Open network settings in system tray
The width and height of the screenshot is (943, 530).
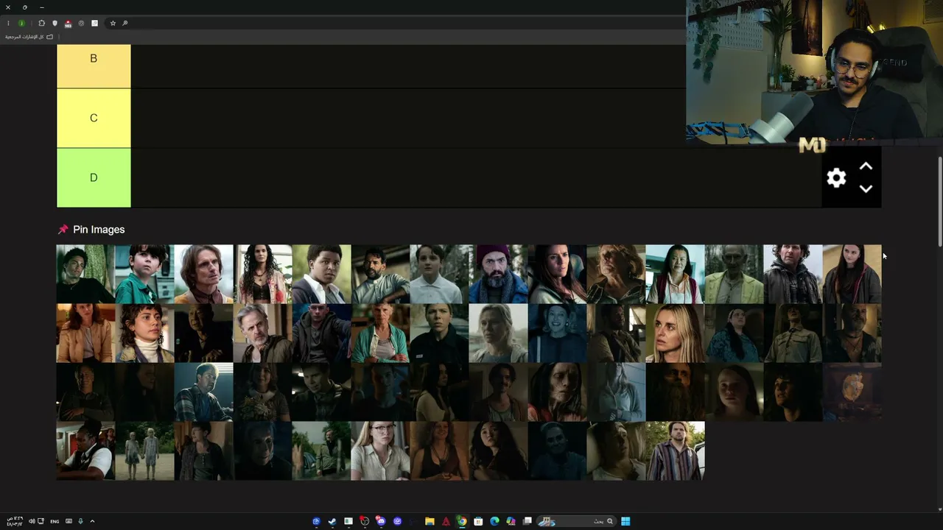(x=41, y=521)
